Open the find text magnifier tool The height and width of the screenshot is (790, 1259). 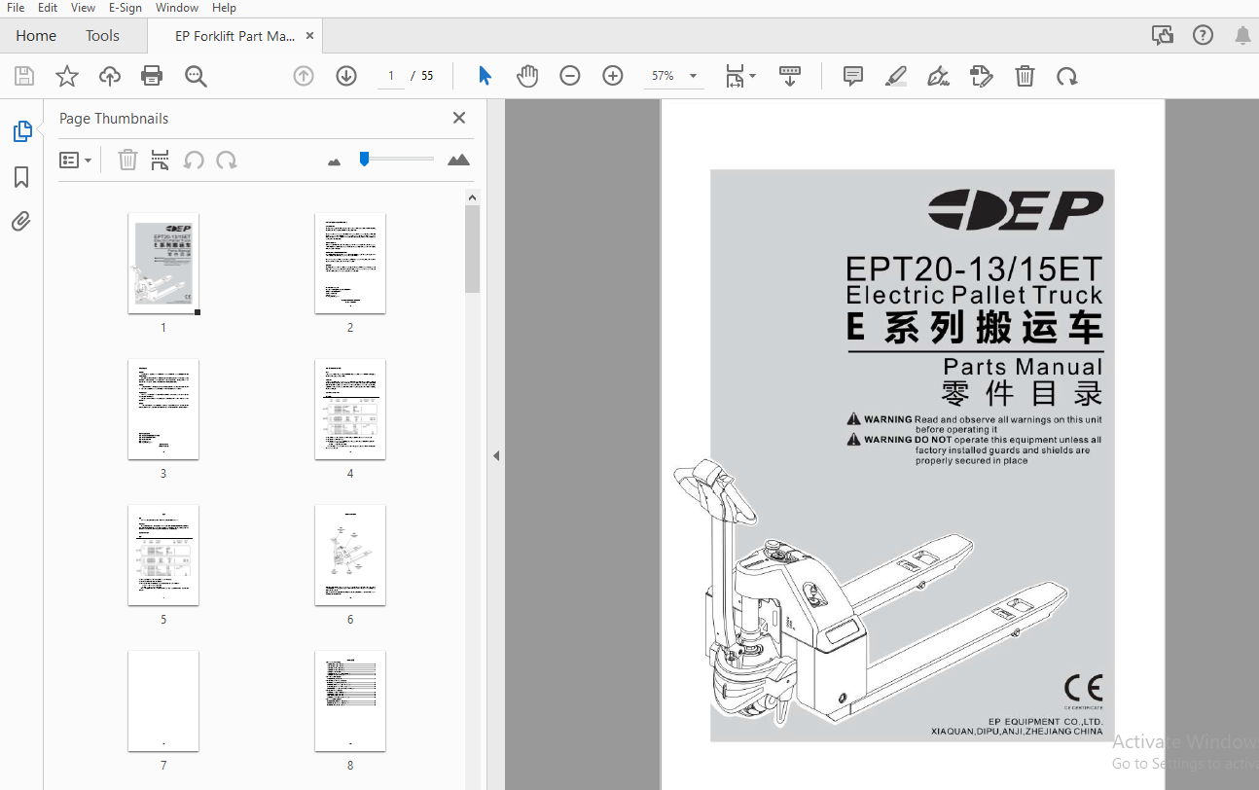pyautogui.click(x=196, y=76)
